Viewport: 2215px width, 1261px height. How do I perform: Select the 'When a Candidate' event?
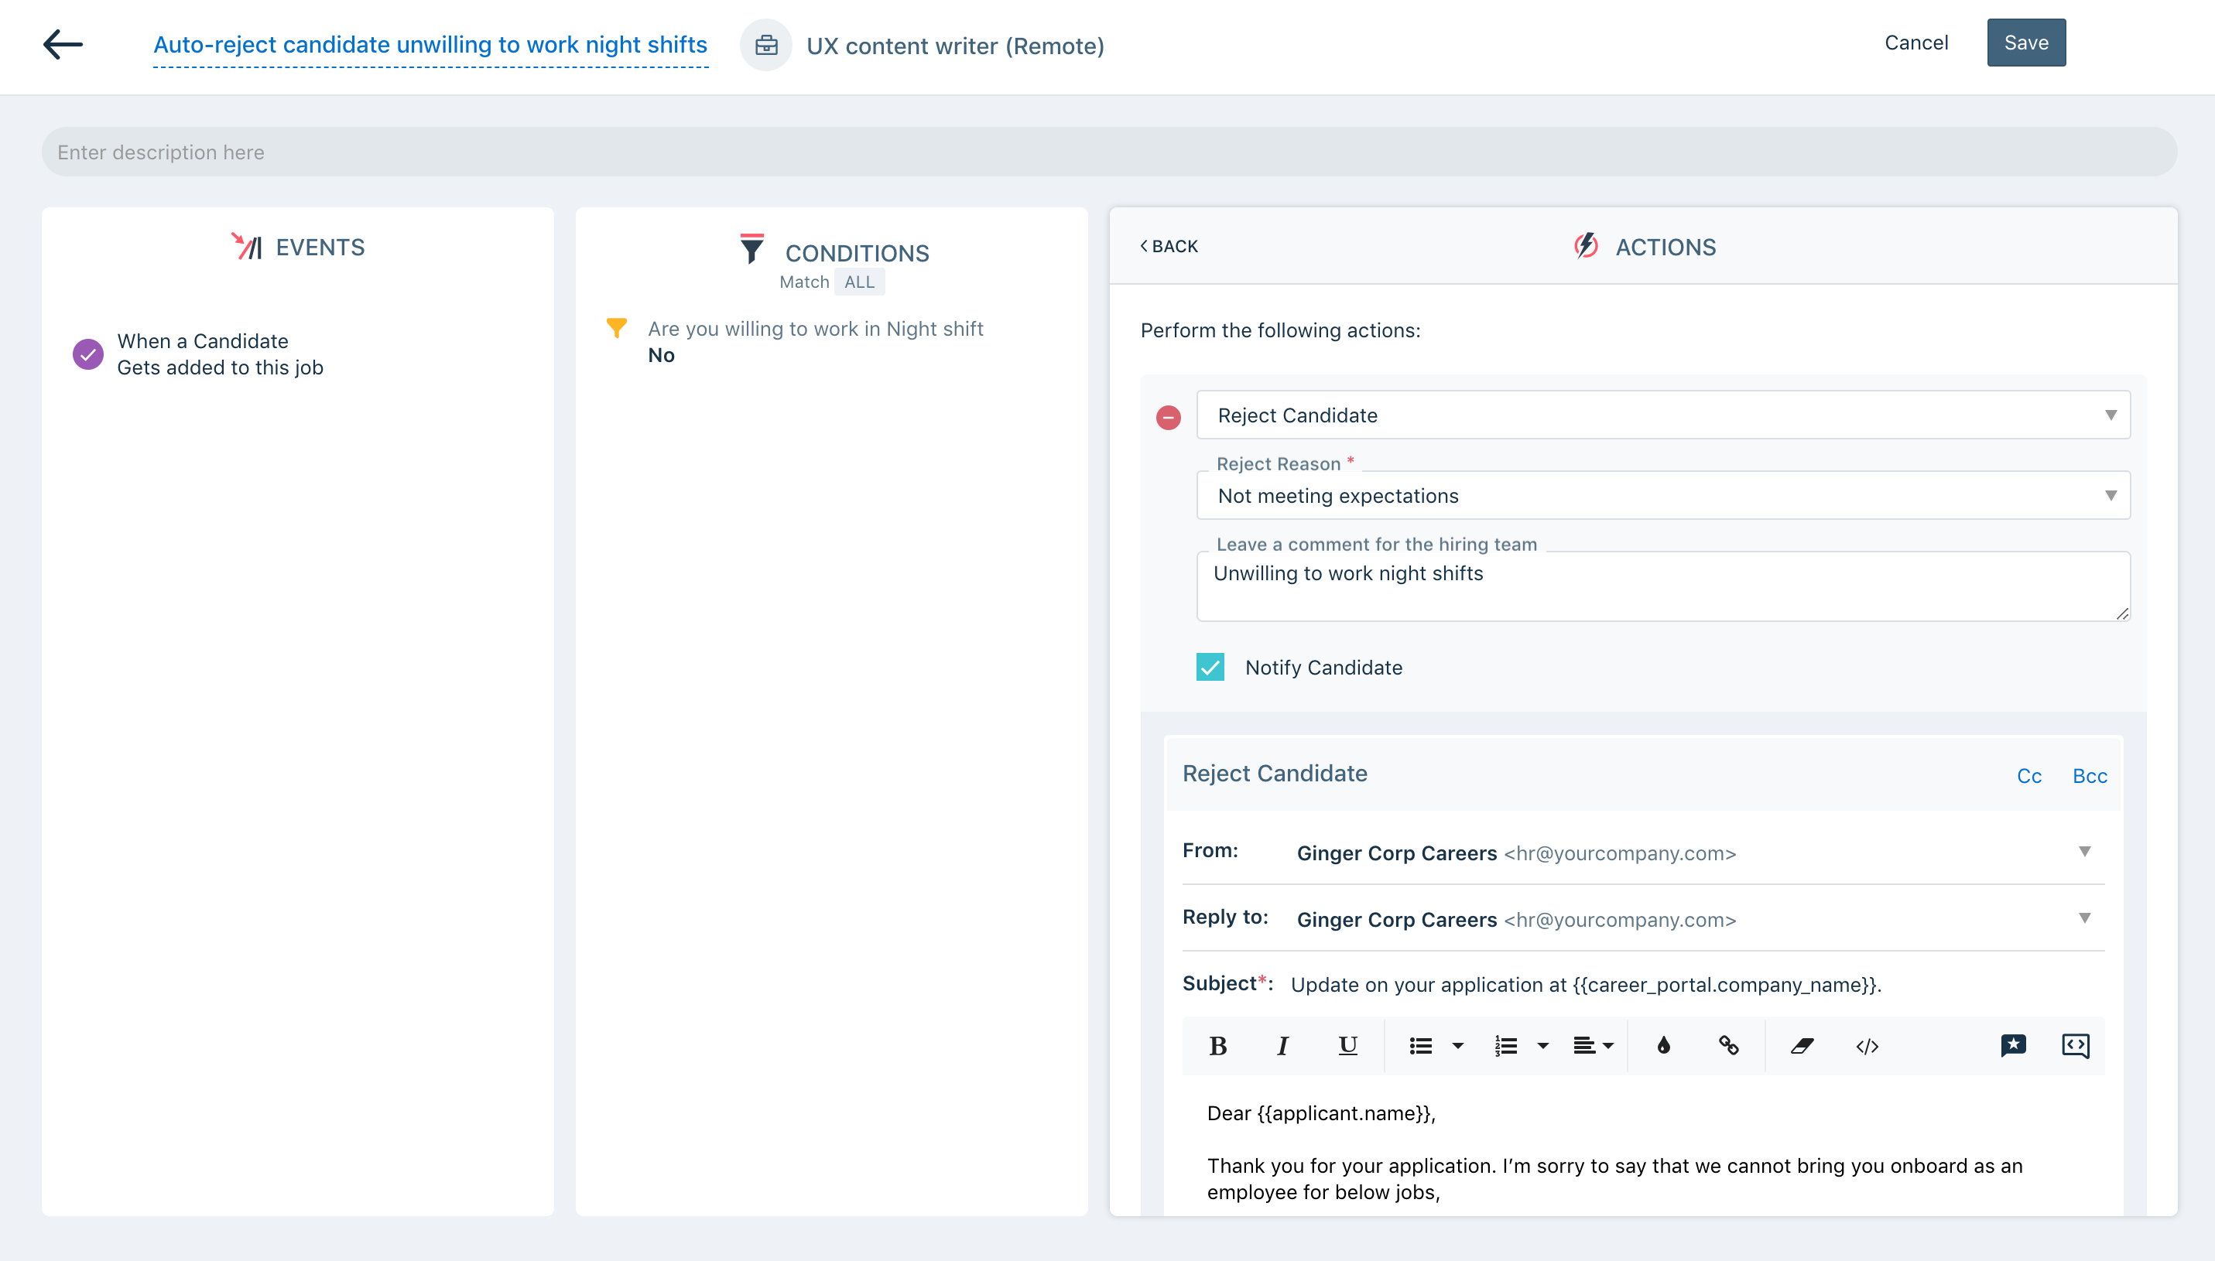tap(220, 354)
